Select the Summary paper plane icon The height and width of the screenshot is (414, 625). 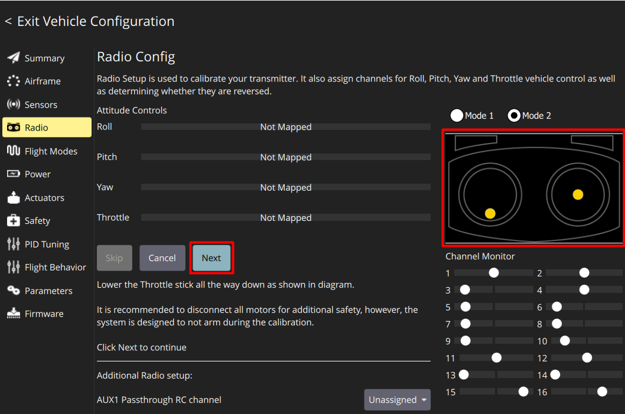12,58
